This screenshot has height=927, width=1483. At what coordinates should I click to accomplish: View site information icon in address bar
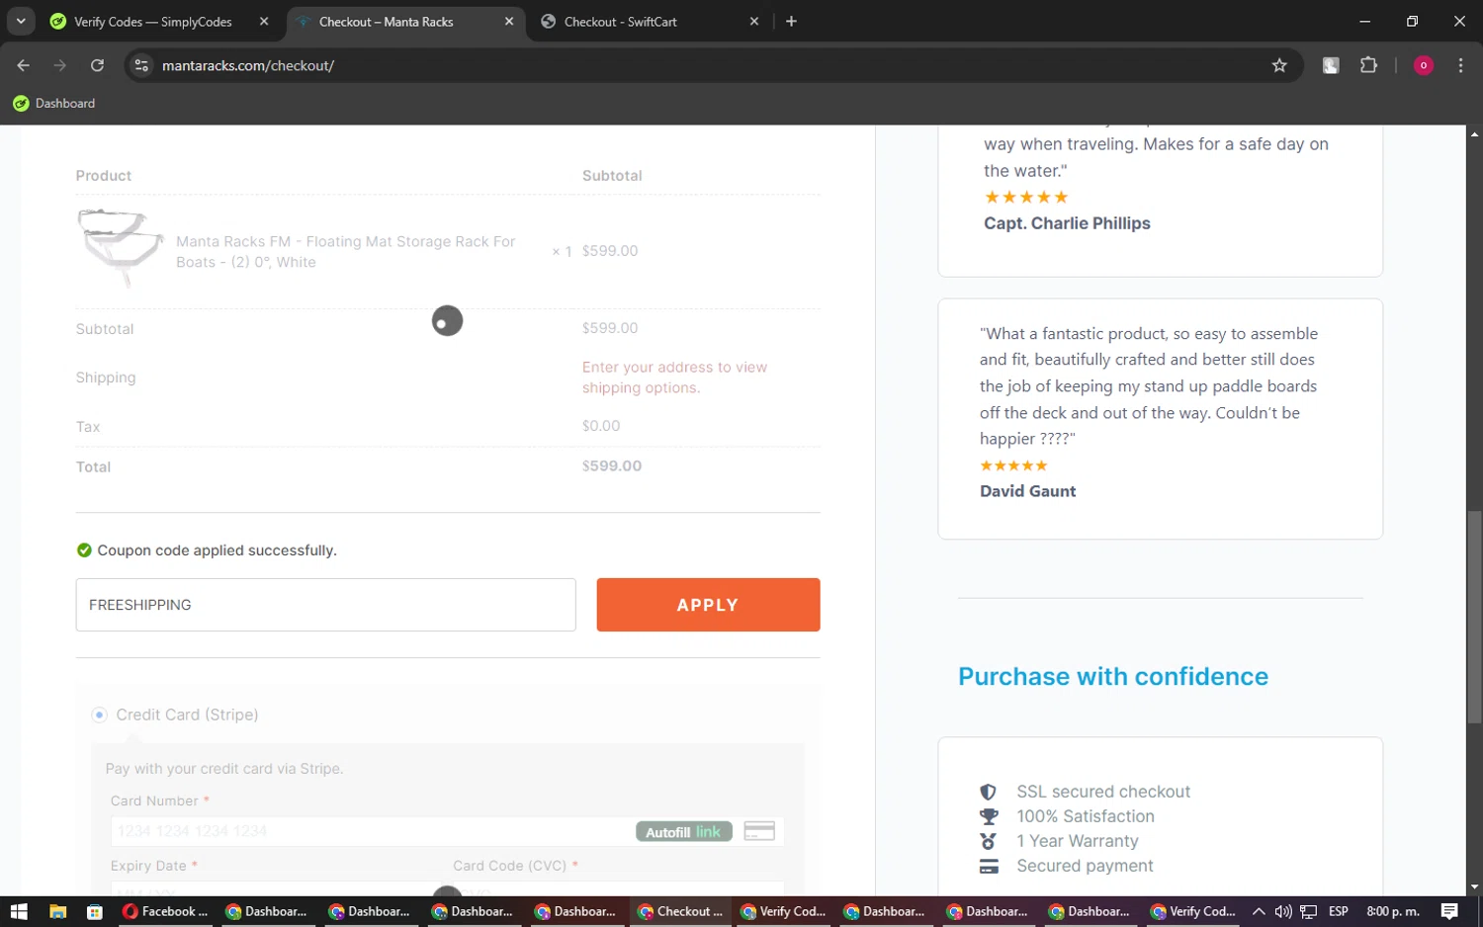point(141,65)
